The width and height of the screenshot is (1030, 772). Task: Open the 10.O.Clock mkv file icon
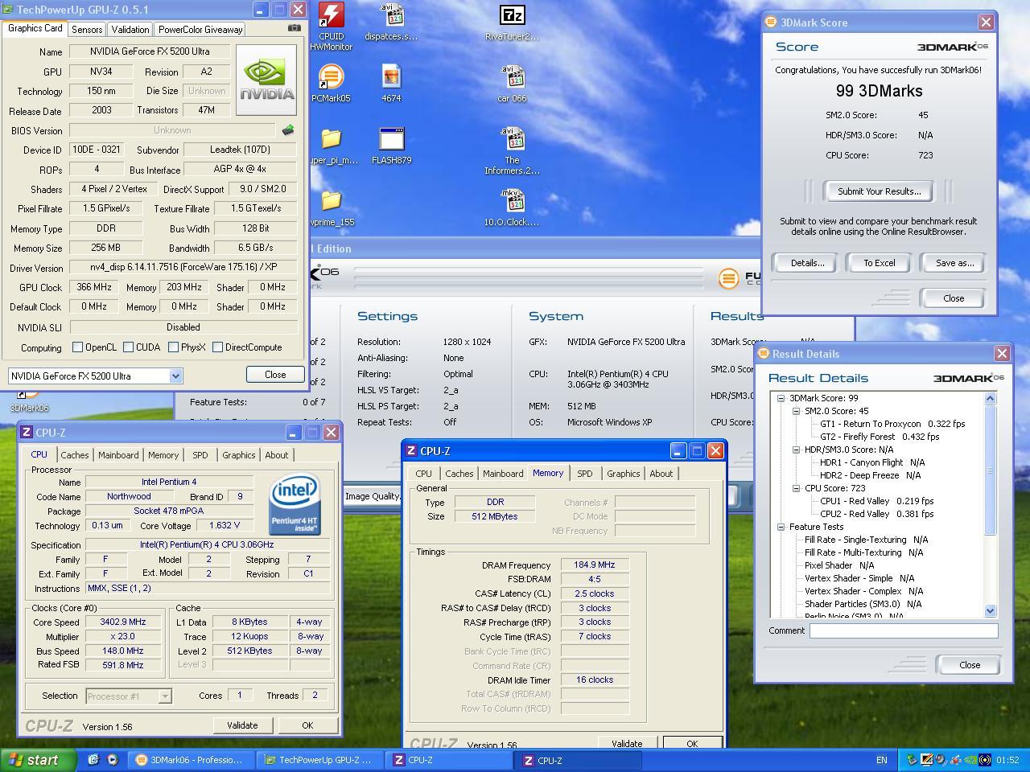[x=512, y=201]
